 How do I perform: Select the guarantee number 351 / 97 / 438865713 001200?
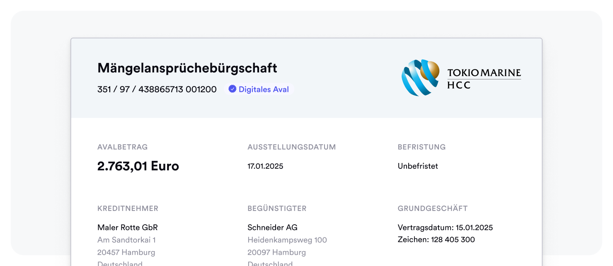[x=157, y=89]
